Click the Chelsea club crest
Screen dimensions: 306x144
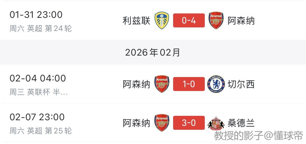pyautogui.click(x=216, y=84)
